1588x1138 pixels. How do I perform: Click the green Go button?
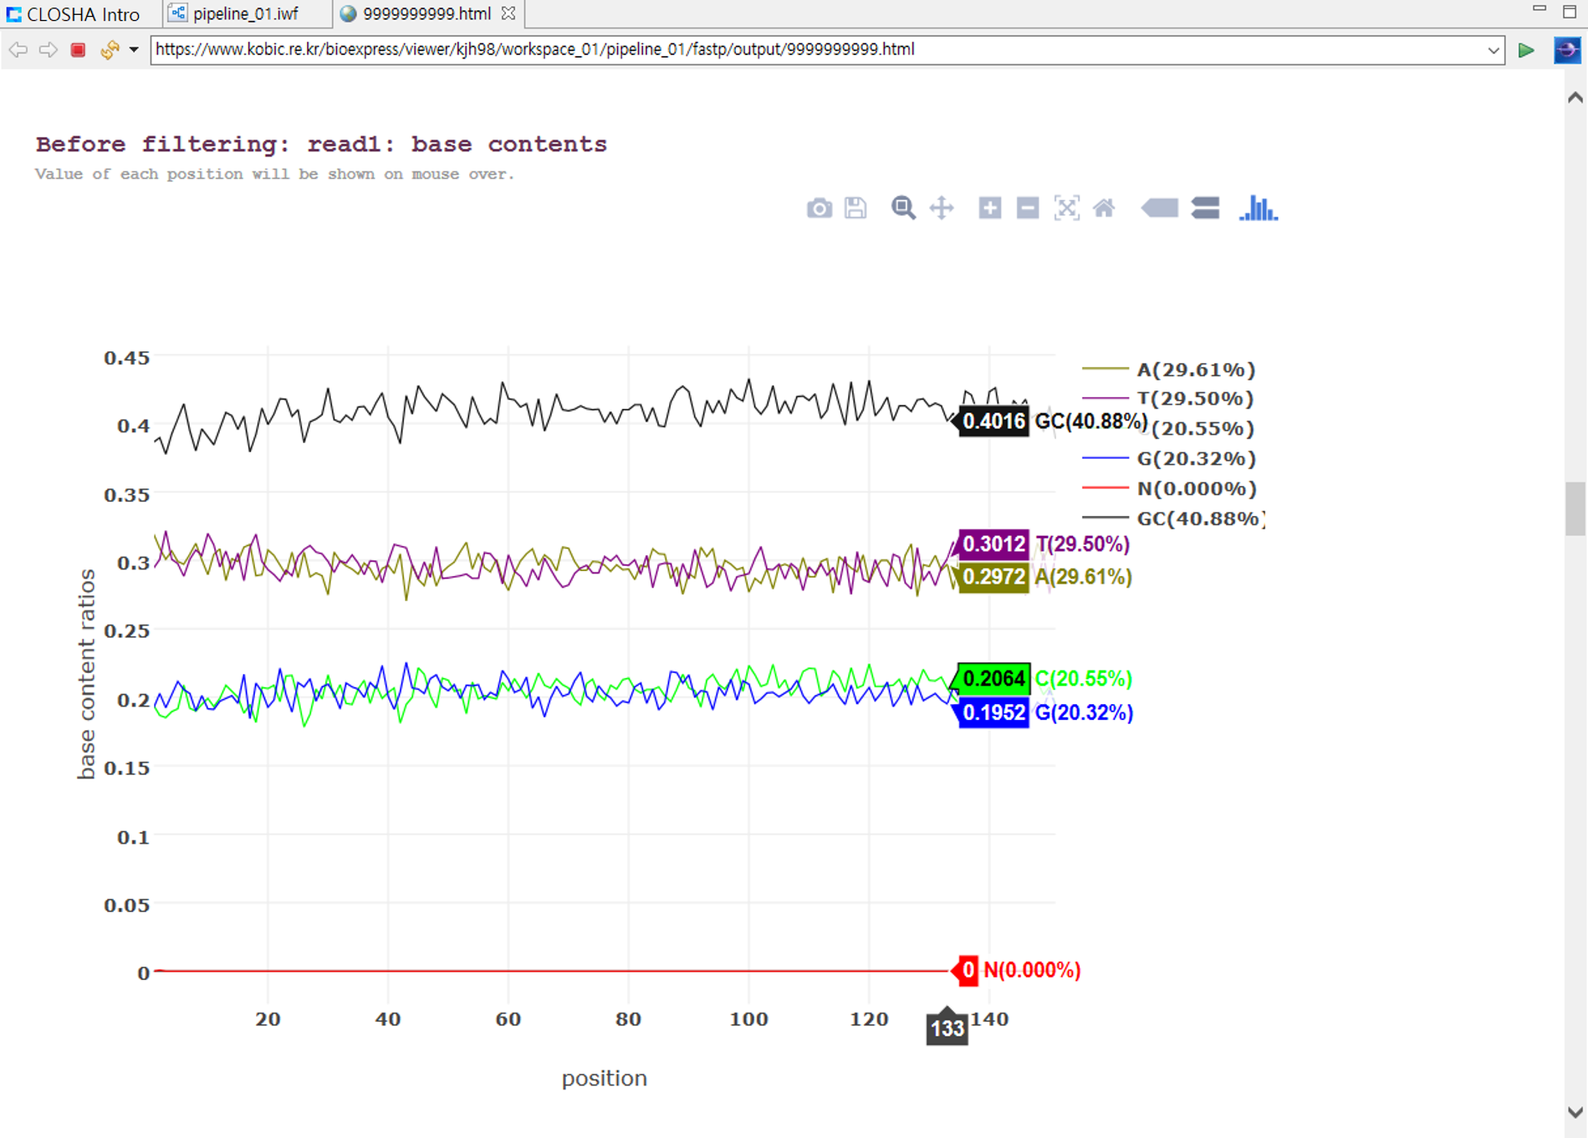click(x=1526, y=50)
